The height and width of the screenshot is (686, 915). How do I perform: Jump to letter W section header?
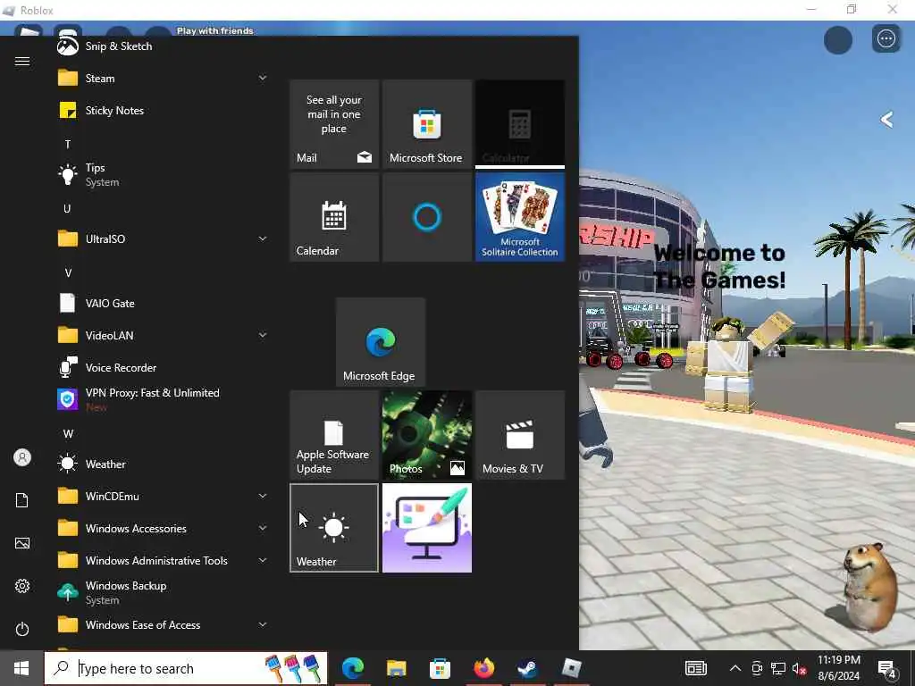coord(68,434)
